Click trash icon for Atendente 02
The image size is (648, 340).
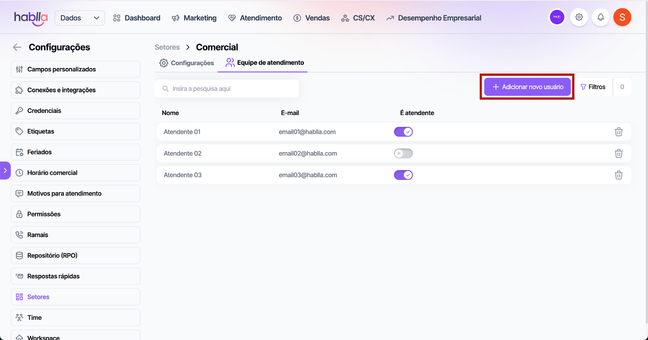point(618,153)
